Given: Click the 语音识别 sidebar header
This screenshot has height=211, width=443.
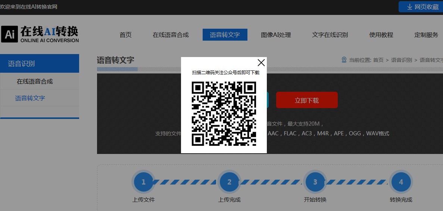Looking at the screenshot, I should (x=40, y=63).
